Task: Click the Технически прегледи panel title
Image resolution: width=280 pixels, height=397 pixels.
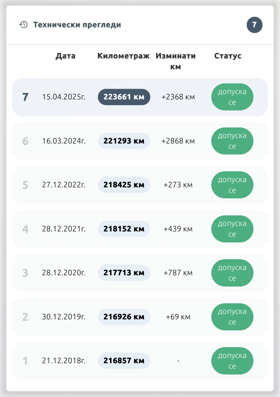Action: click(77, 25)
